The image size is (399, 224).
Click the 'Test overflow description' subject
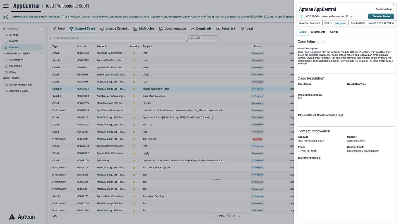point(156,168)
